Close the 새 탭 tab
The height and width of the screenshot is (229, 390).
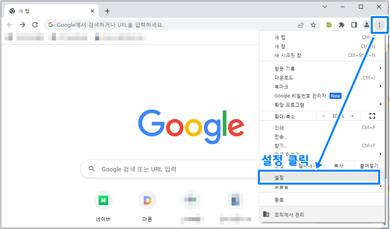tap(92, 11)
